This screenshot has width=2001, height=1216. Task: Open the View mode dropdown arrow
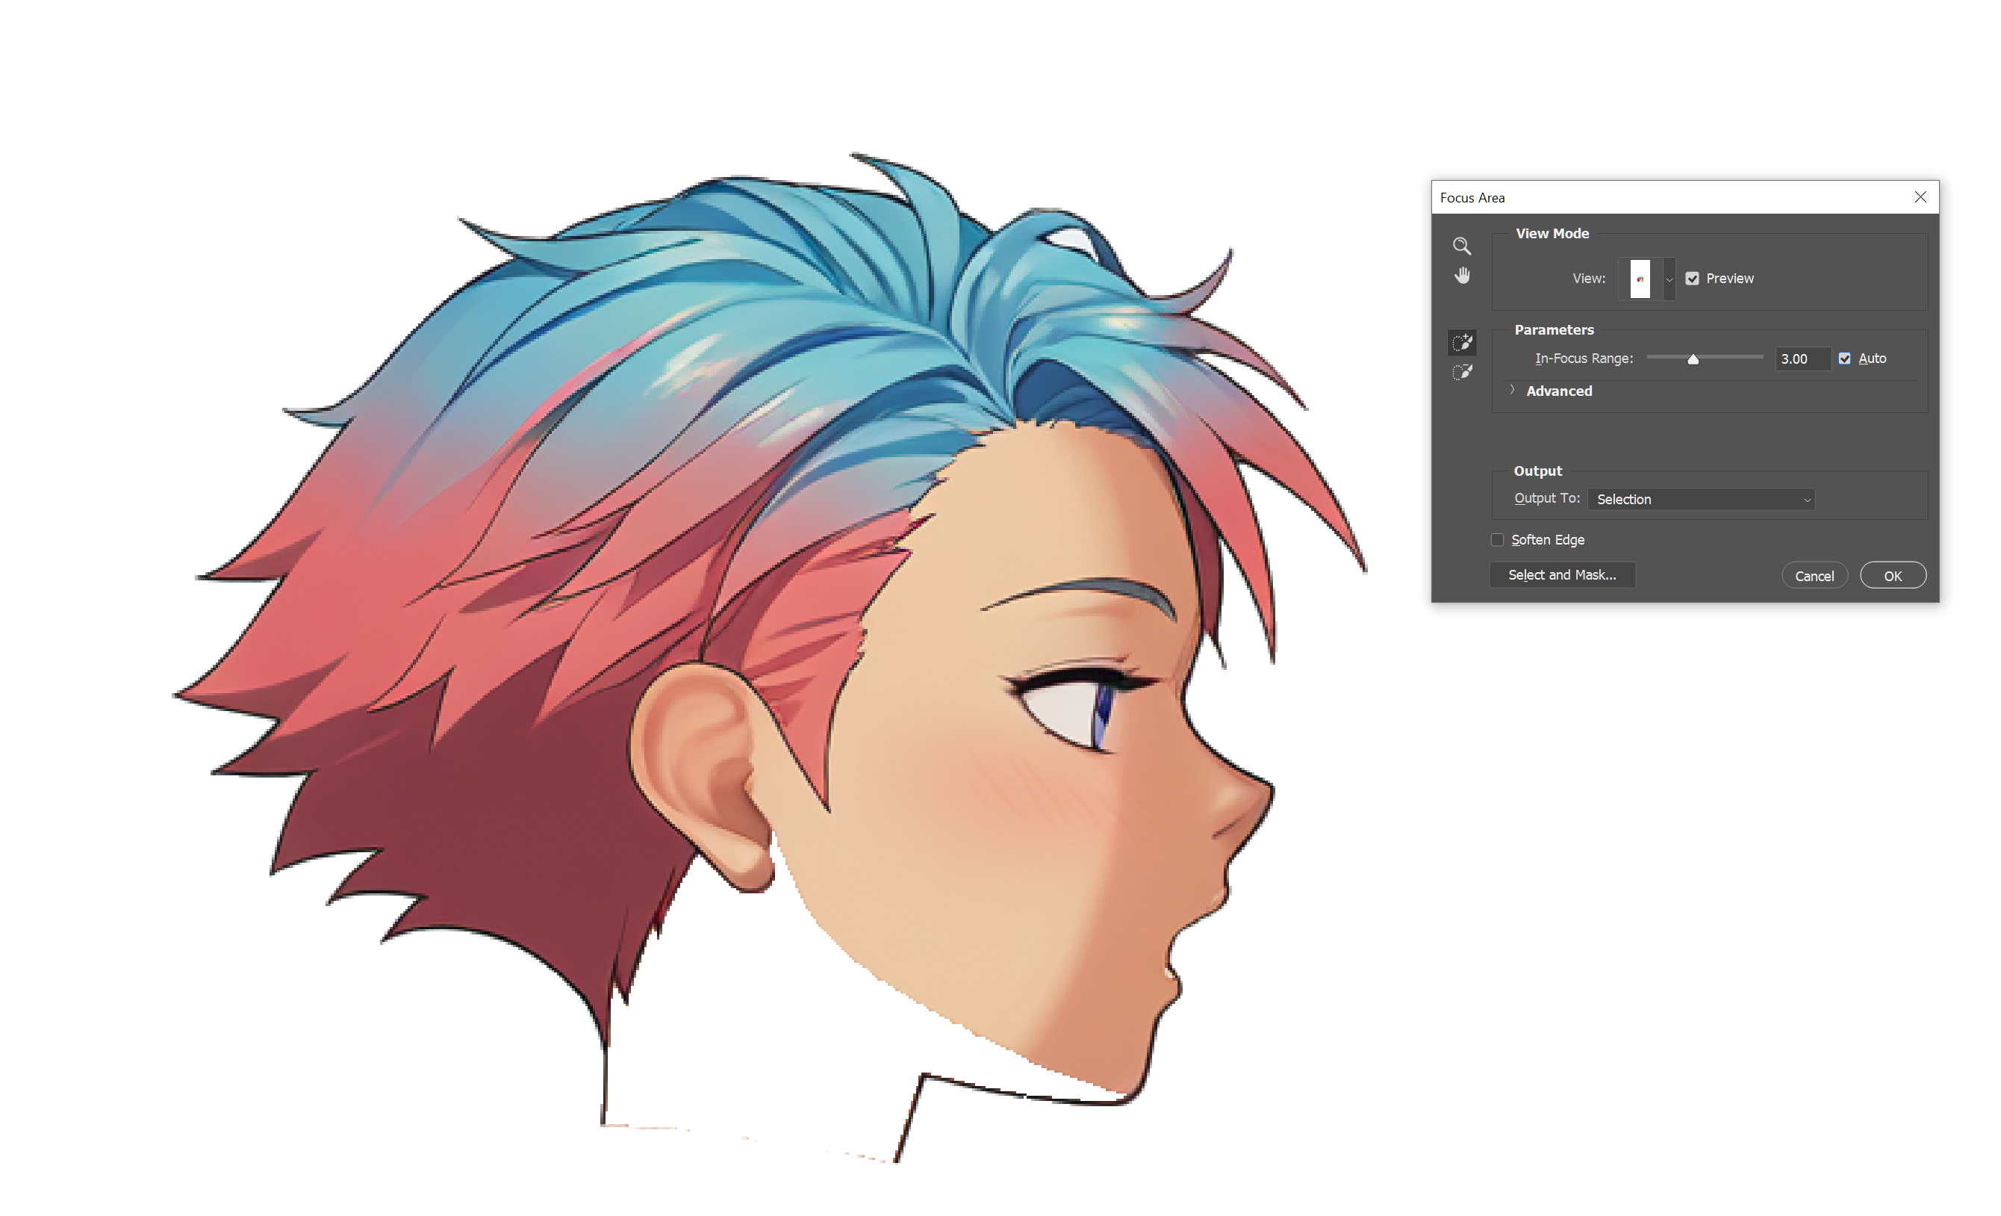pos(1669,279)
